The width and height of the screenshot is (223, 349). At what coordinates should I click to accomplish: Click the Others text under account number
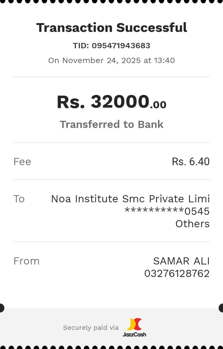(x=192, y=224)
